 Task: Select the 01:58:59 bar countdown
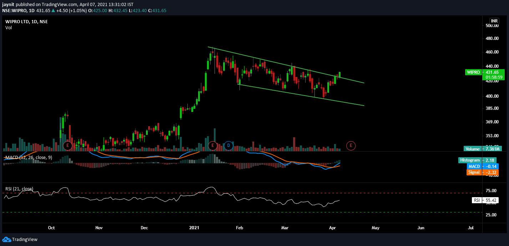(494, 77)
